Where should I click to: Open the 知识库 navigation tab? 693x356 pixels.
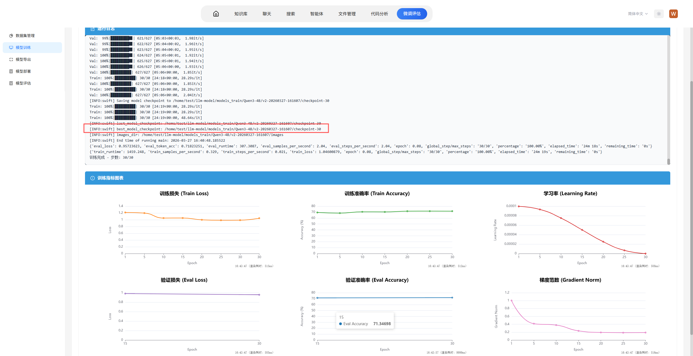click(241, 14)
